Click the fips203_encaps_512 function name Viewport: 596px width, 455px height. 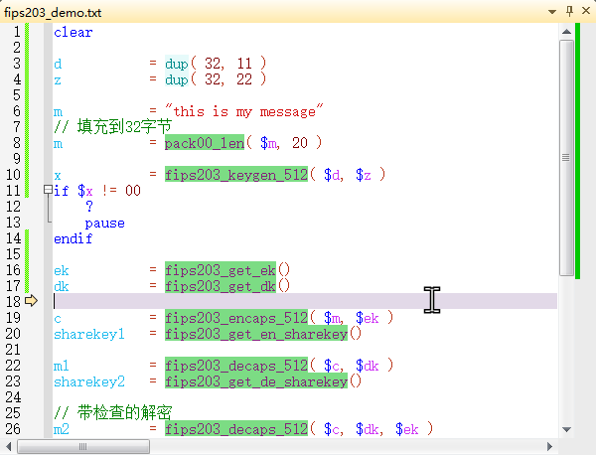pyautogui.click(x=237, y=318)
